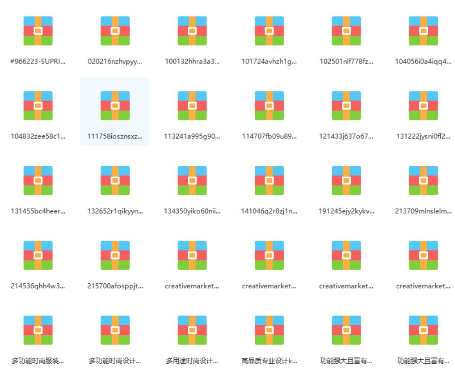Select archive 100132hhra3a3
The image size is (455, 374).
click(x=192, y=31)
